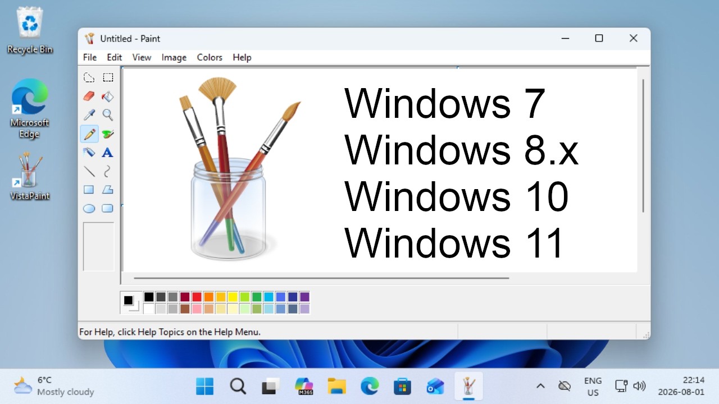719x404 pixels.
Task: Activate the Pick Color eyedropper tool
Action: [89, 115]
